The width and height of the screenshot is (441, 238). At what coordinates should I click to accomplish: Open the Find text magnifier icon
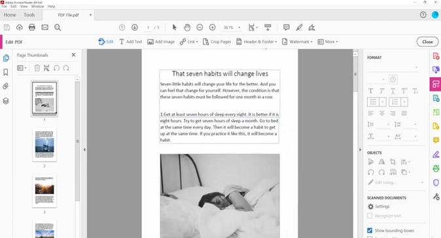[58, 27]
